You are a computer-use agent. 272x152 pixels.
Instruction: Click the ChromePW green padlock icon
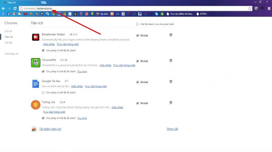[36, 63]
